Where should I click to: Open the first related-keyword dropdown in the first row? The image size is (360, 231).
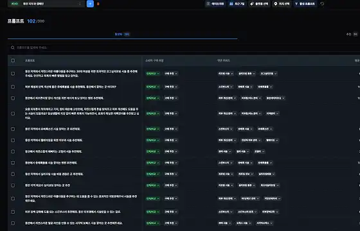click(226, 74)
